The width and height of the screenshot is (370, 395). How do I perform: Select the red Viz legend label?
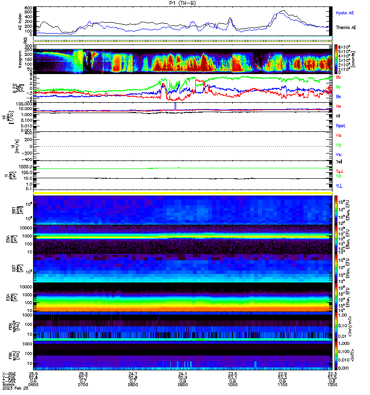338,135
